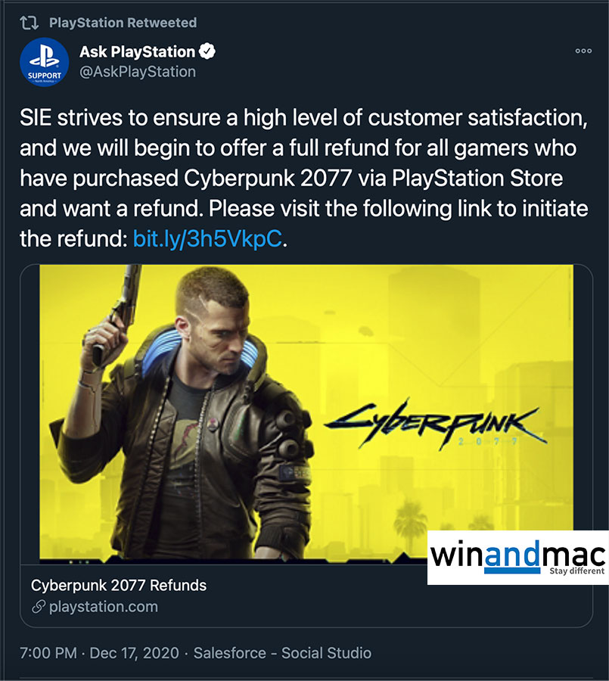
Task: Open the playstation.com domain link
Action: (x=104, y=607)
